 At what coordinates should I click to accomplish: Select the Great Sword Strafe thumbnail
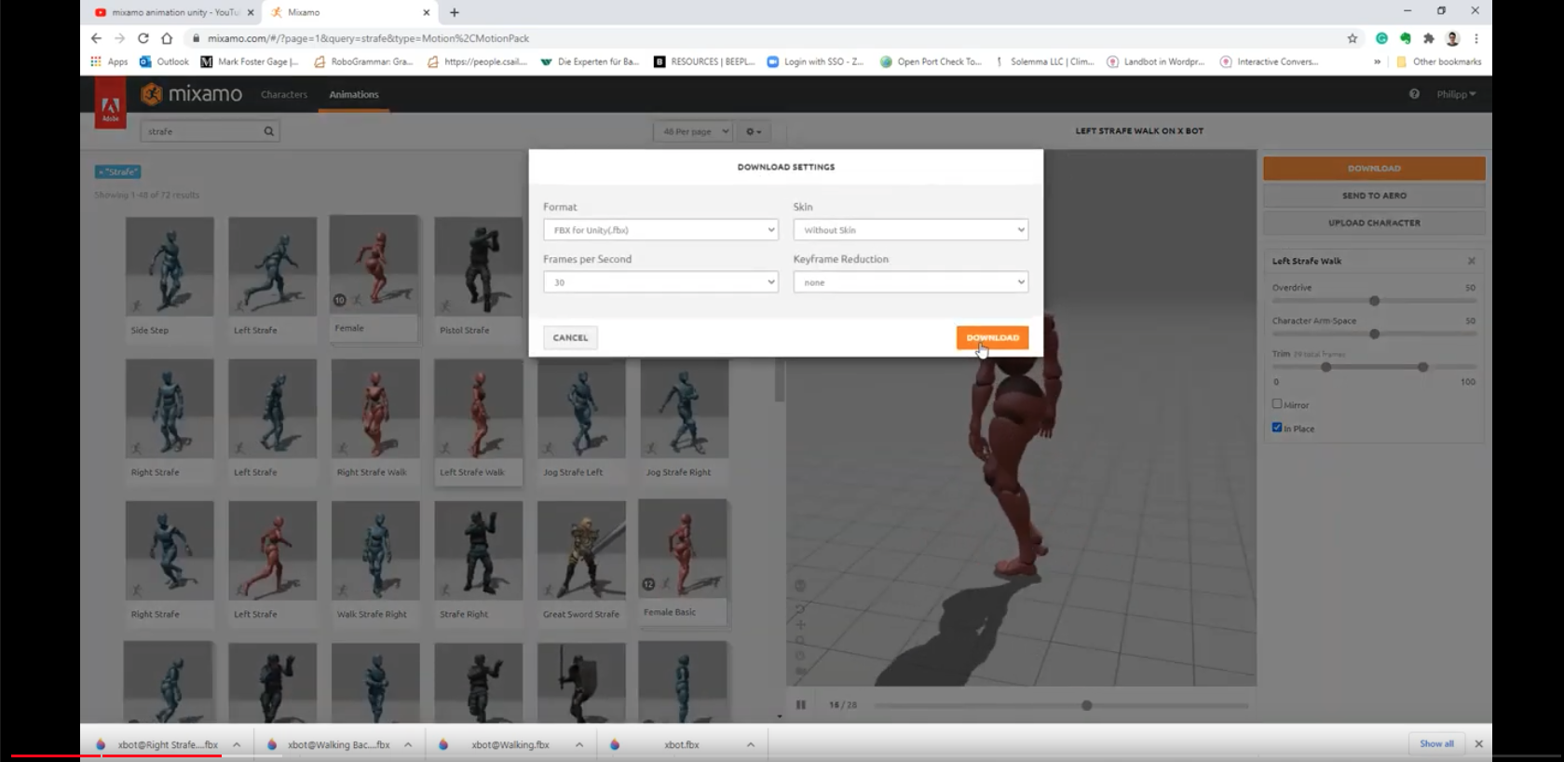click(581, 551)
